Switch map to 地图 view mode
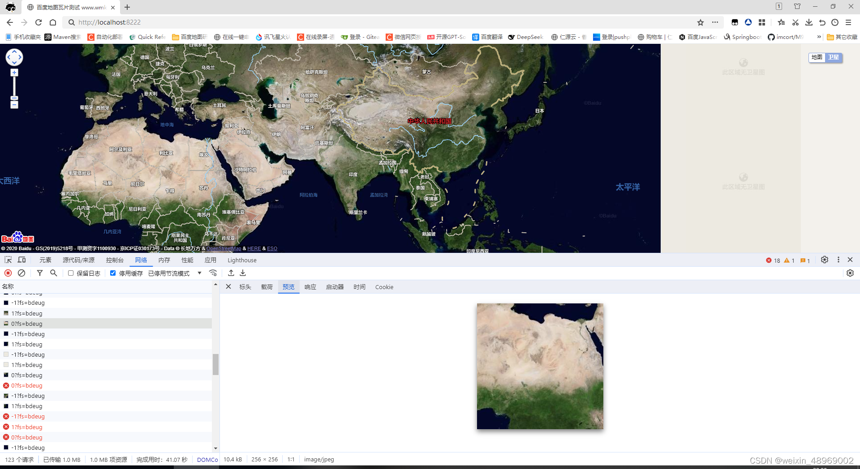The width and height of the screenshot is (860, 469). 817,57
